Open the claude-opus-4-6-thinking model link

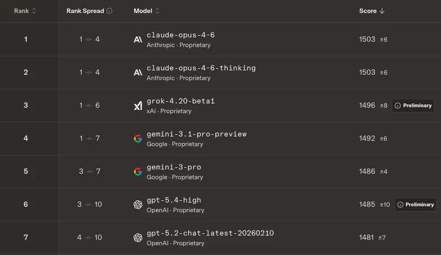(201, 68)
